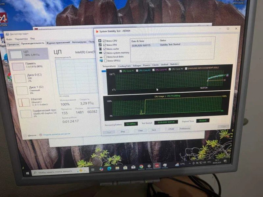Viewport: 263px width, 197px height.
Task: Launch Microsoft Edge from the taskbar
Action: [x=109, y=168]
